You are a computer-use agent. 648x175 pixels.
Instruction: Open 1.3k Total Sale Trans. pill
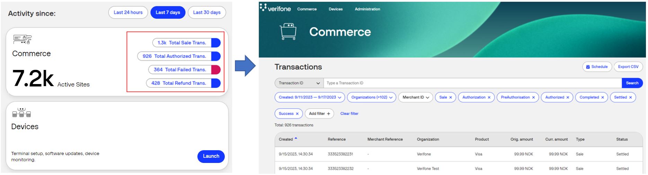[x=186, y=43]
